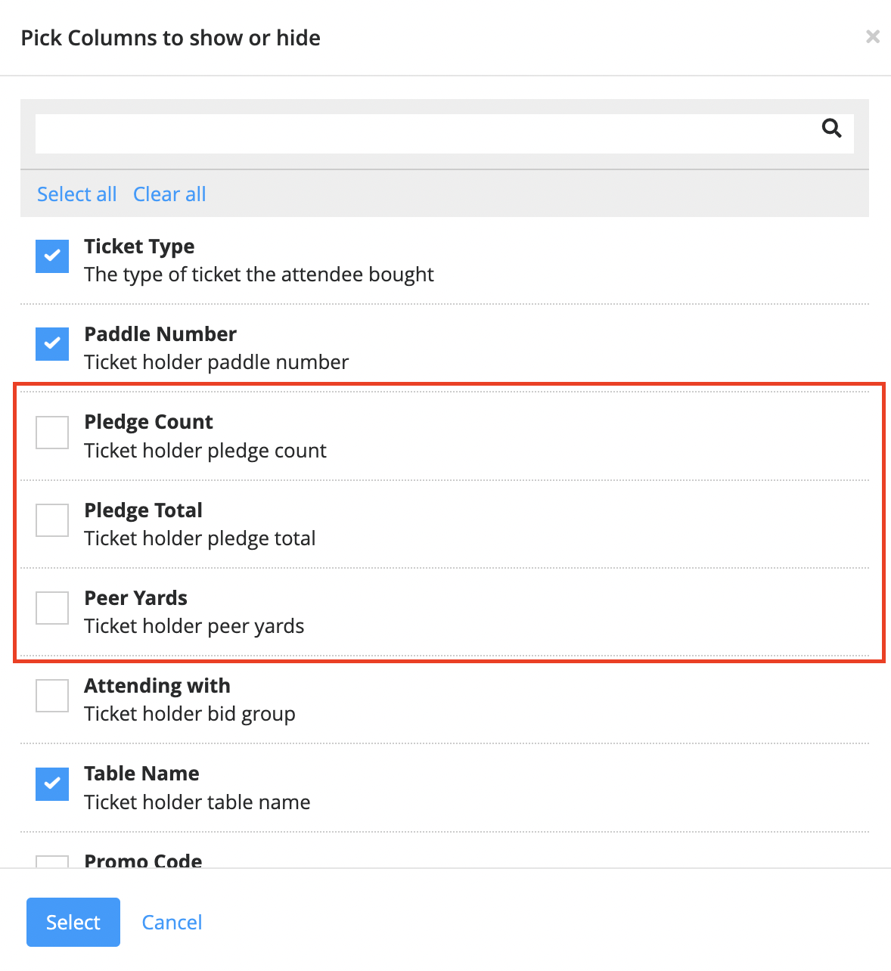Tick the Pledge Total checkbox

point(52,520)
